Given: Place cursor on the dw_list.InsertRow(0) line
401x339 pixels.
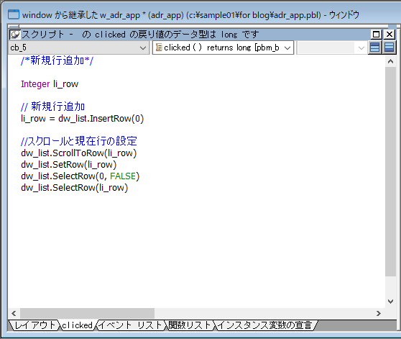Looking at the screenshot, I should click(83, 119).
